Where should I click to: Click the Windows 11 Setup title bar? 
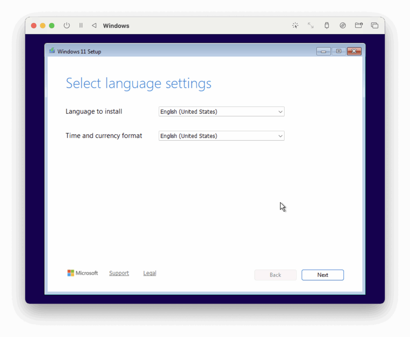[x=200, y=51]
